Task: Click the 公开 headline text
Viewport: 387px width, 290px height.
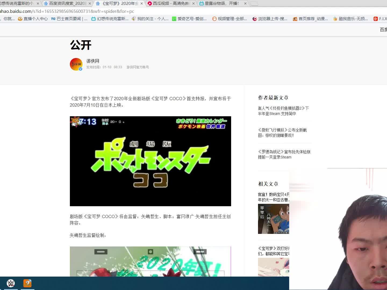Action: coord(81,45)
